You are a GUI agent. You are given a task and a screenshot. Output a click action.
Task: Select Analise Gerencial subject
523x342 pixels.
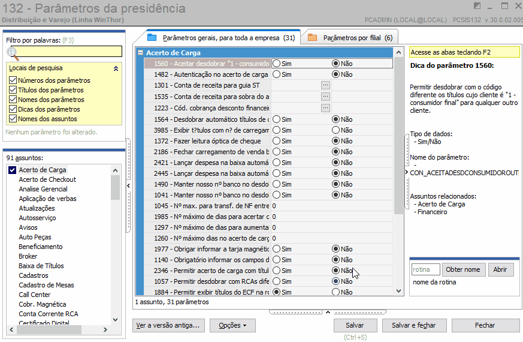click(43, 189)
